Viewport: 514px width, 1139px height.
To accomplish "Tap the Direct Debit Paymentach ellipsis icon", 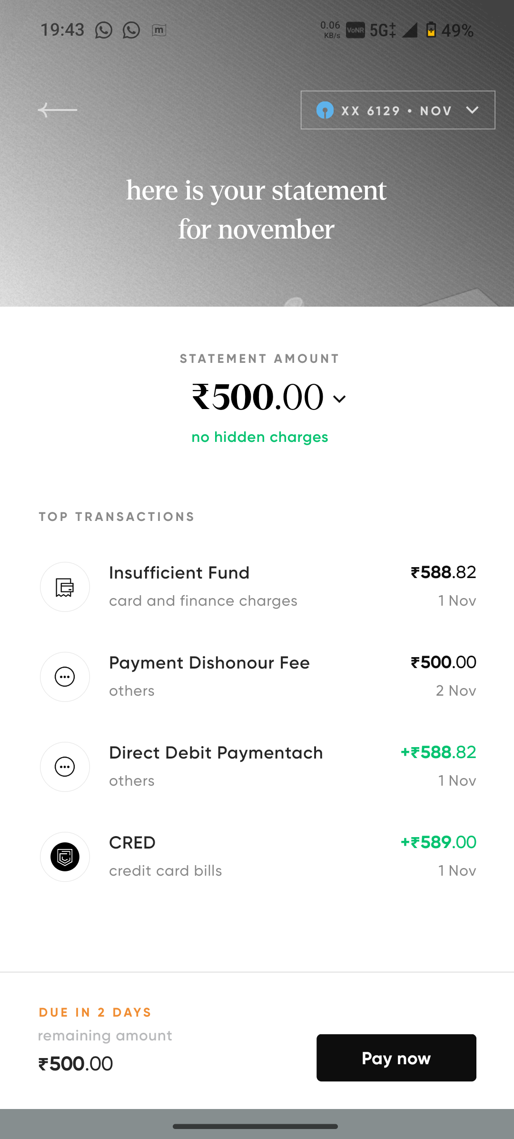I will point(65,767).
